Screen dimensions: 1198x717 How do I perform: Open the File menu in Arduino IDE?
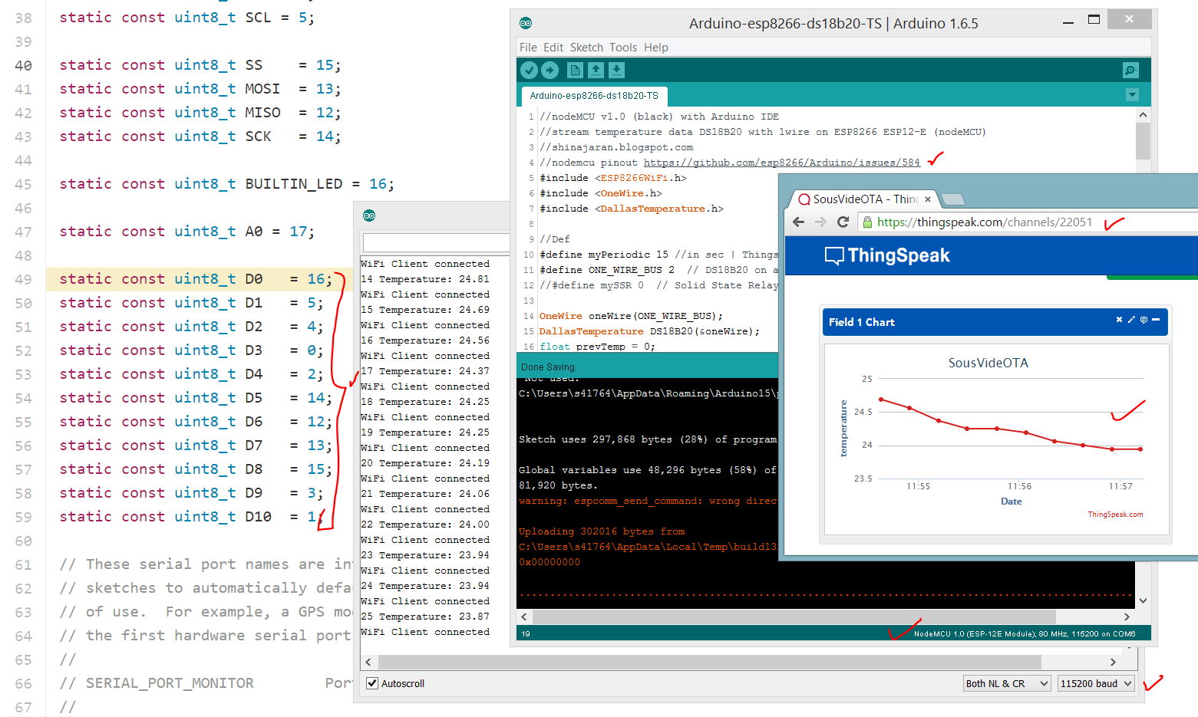pos(528,48)
